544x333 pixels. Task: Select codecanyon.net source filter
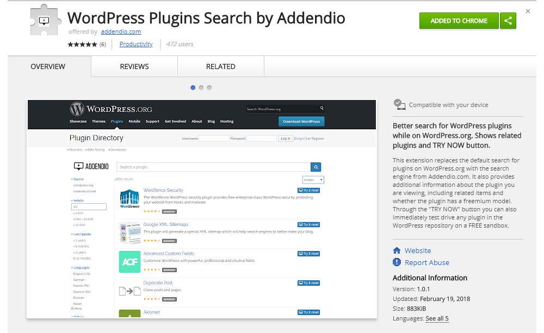click(x=84, y=191)
